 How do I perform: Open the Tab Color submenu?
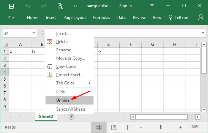tap(70, 83)
